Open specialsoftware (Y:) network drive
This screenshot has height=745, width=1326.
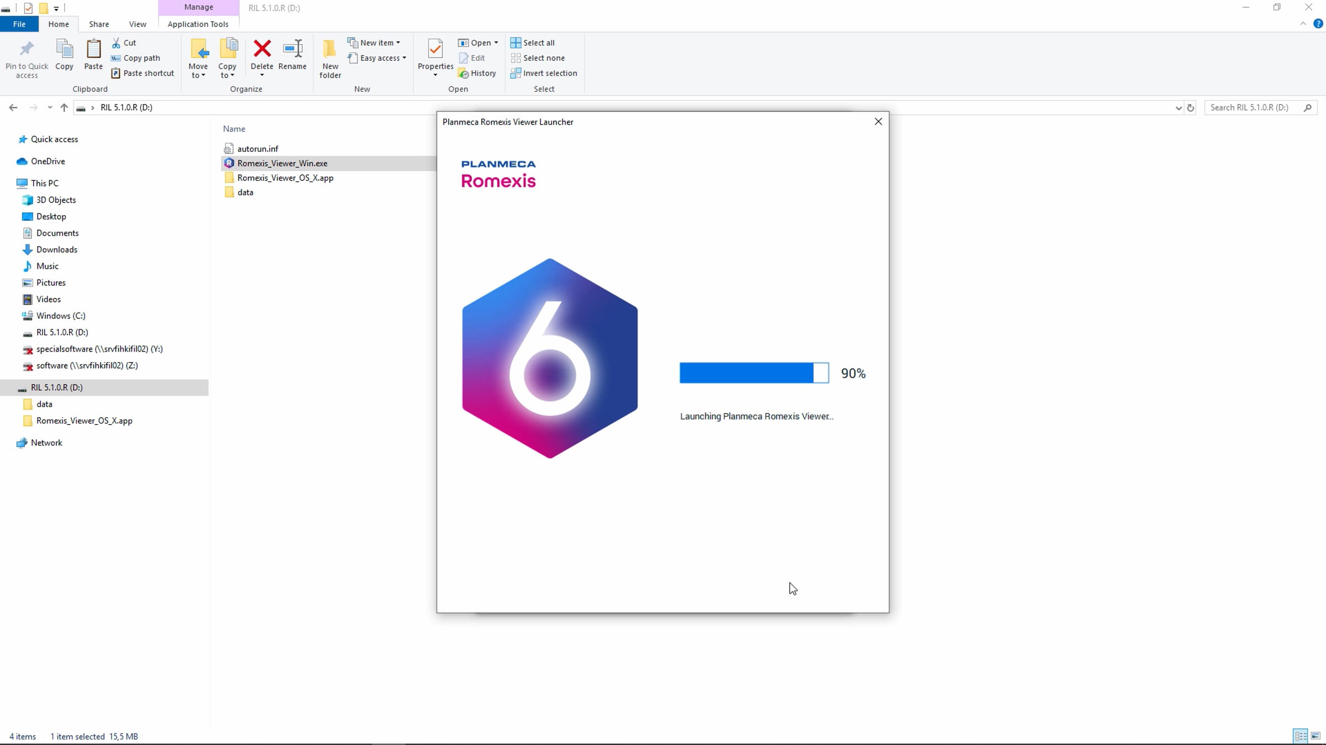click(99, 349)
